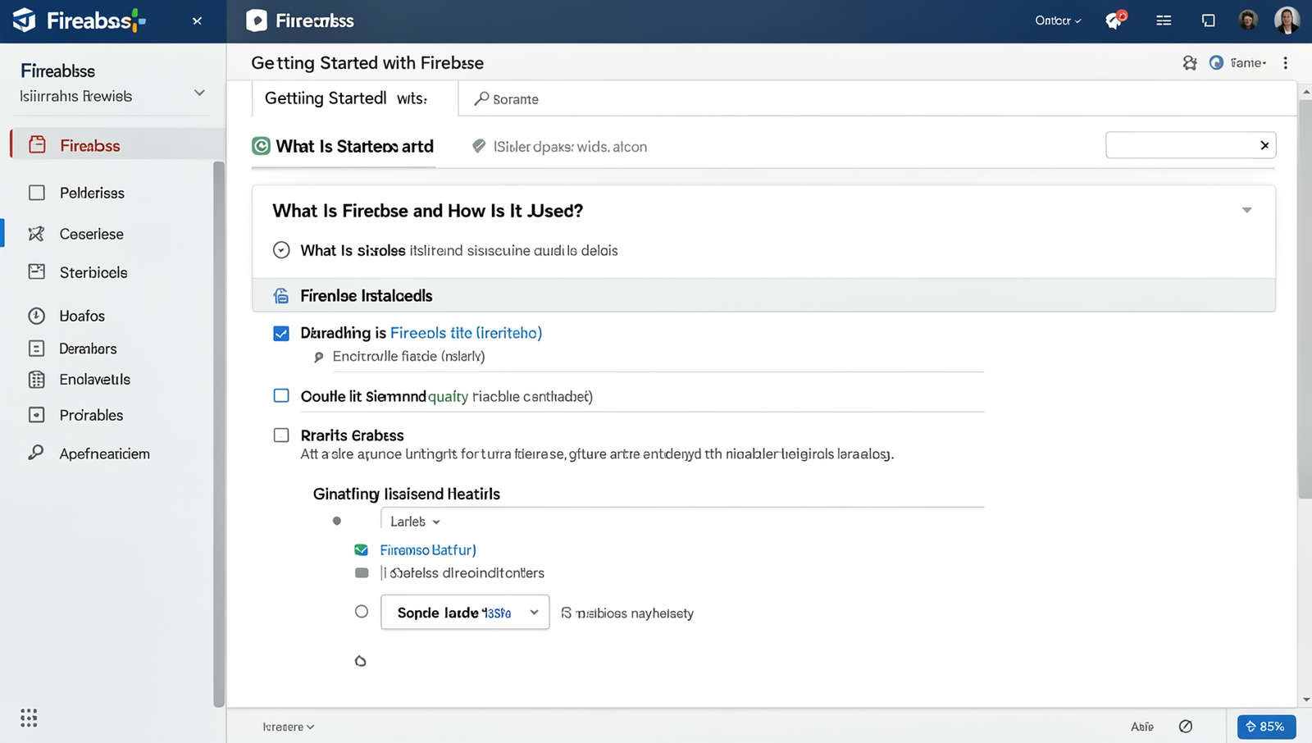Image resolution: width=1312 pixels, height=743 pixels.
Task: Click the Enolavetıls grid icon
Action: tap(37, 380)
